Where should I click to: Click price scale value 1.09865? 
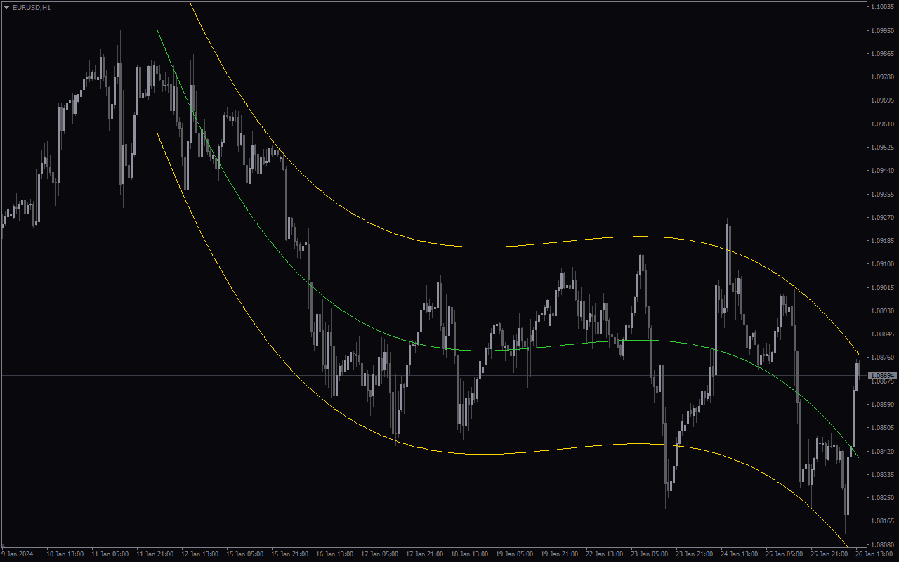tap(882, 53)
